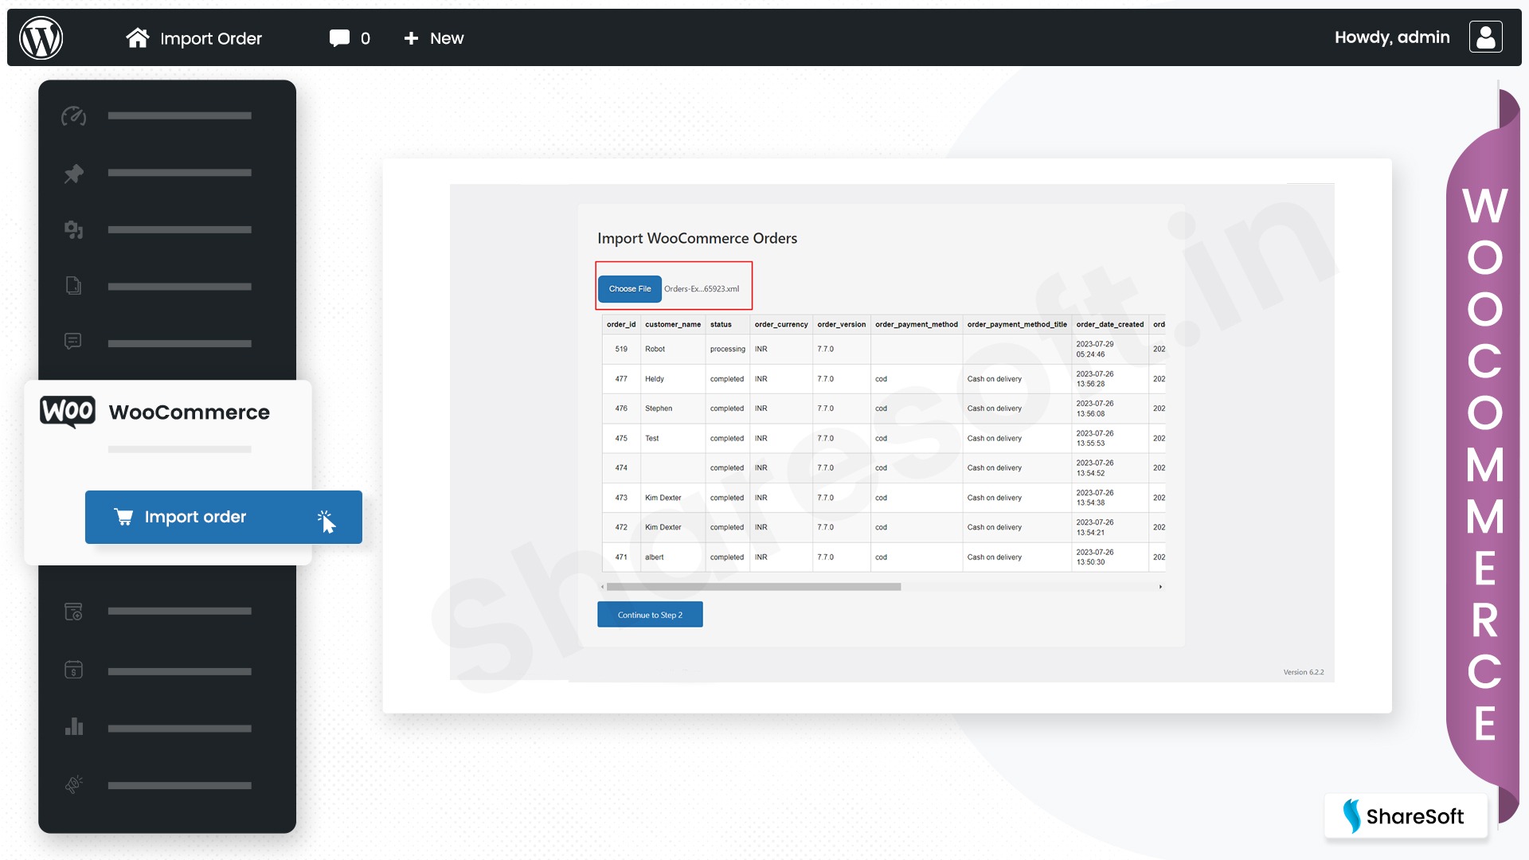
Task: Open the admin user avatar icon
Action: [x=1486, y=37]
